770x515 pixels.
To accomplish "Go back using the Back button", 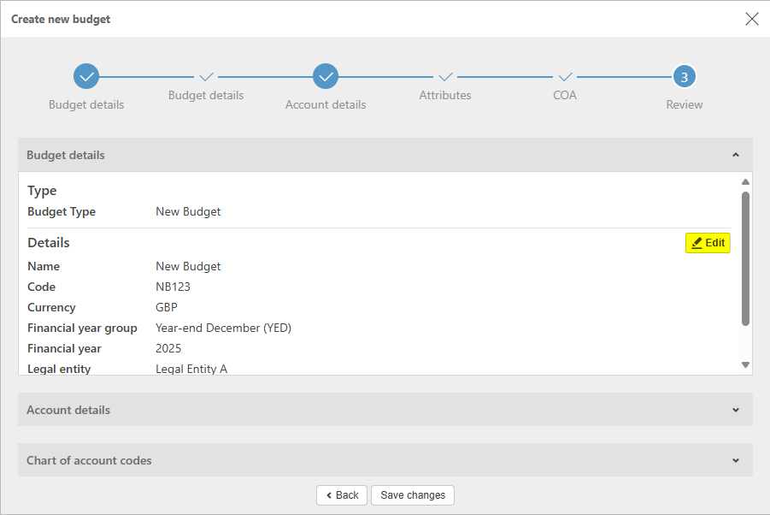I will 342,495.
